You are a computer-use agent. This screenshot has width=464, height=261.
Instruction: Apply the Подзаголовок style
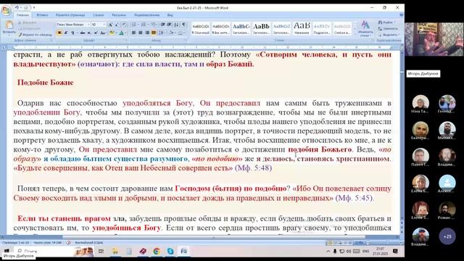[322, 28]
